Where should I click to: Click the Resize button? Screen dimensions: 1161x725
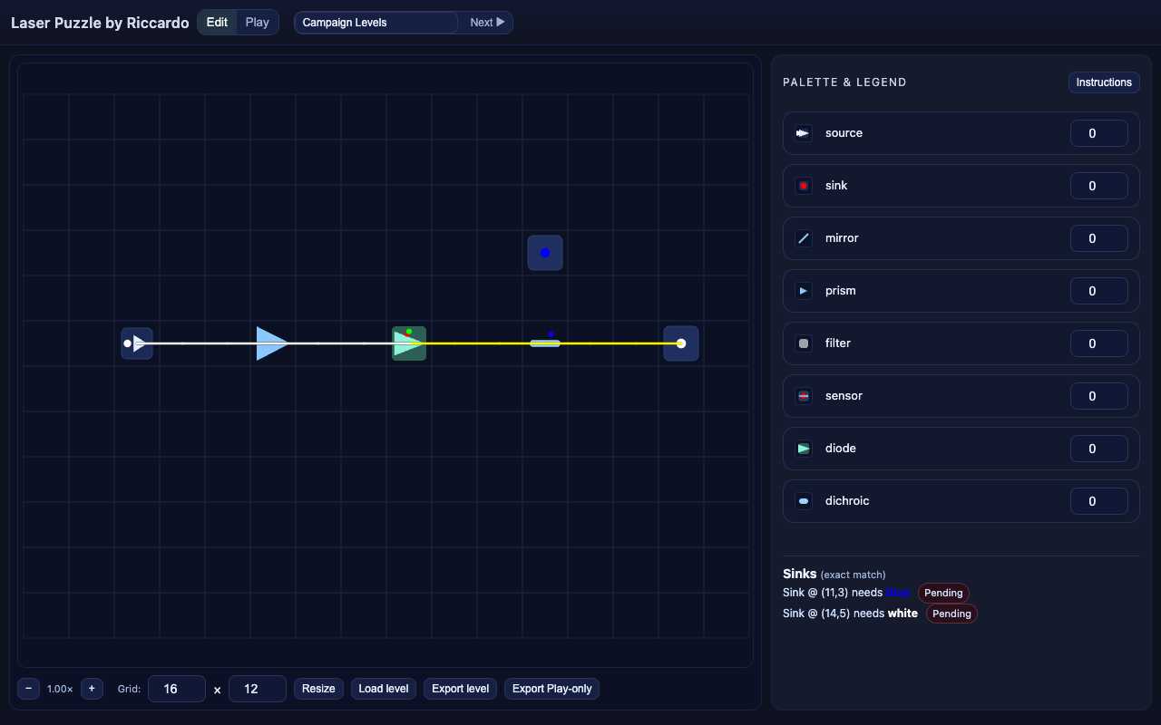pyautogui.click(x=318, y=689)
